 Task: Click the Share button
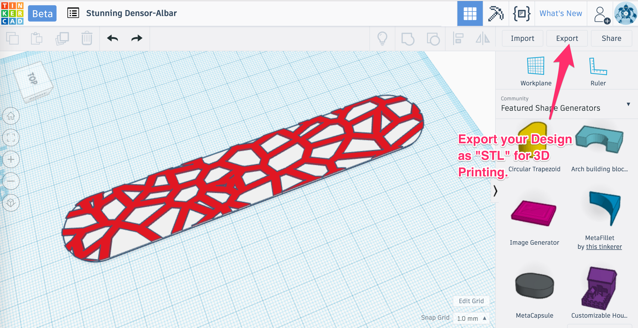[x=611, y=38]
